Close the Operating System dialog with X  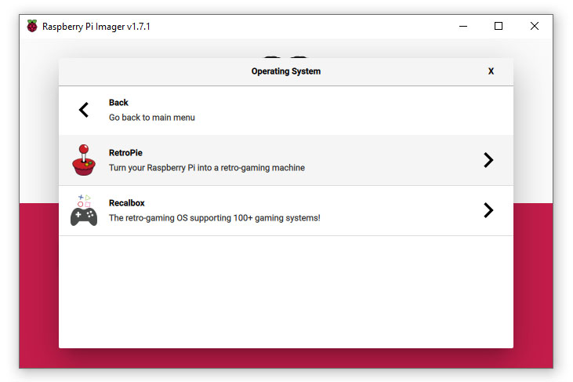pos(491,71)
